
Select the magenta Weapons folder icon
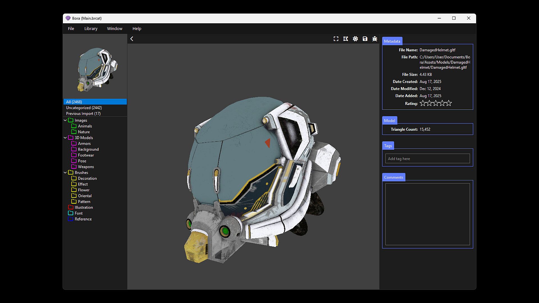74,167
